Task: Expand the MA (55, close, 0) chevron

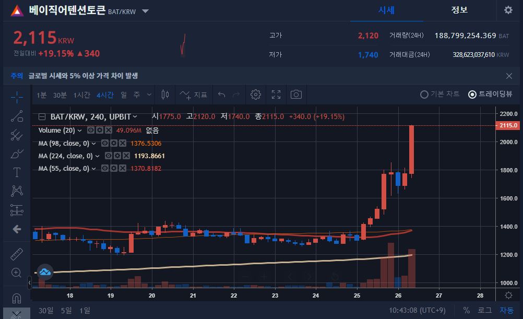Action: (x=94, y=169)
